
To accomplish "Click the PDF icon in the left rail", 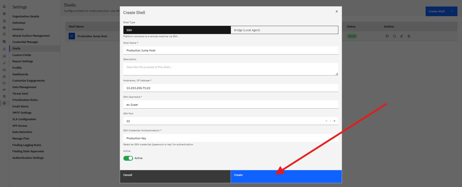I will [4, 89].
